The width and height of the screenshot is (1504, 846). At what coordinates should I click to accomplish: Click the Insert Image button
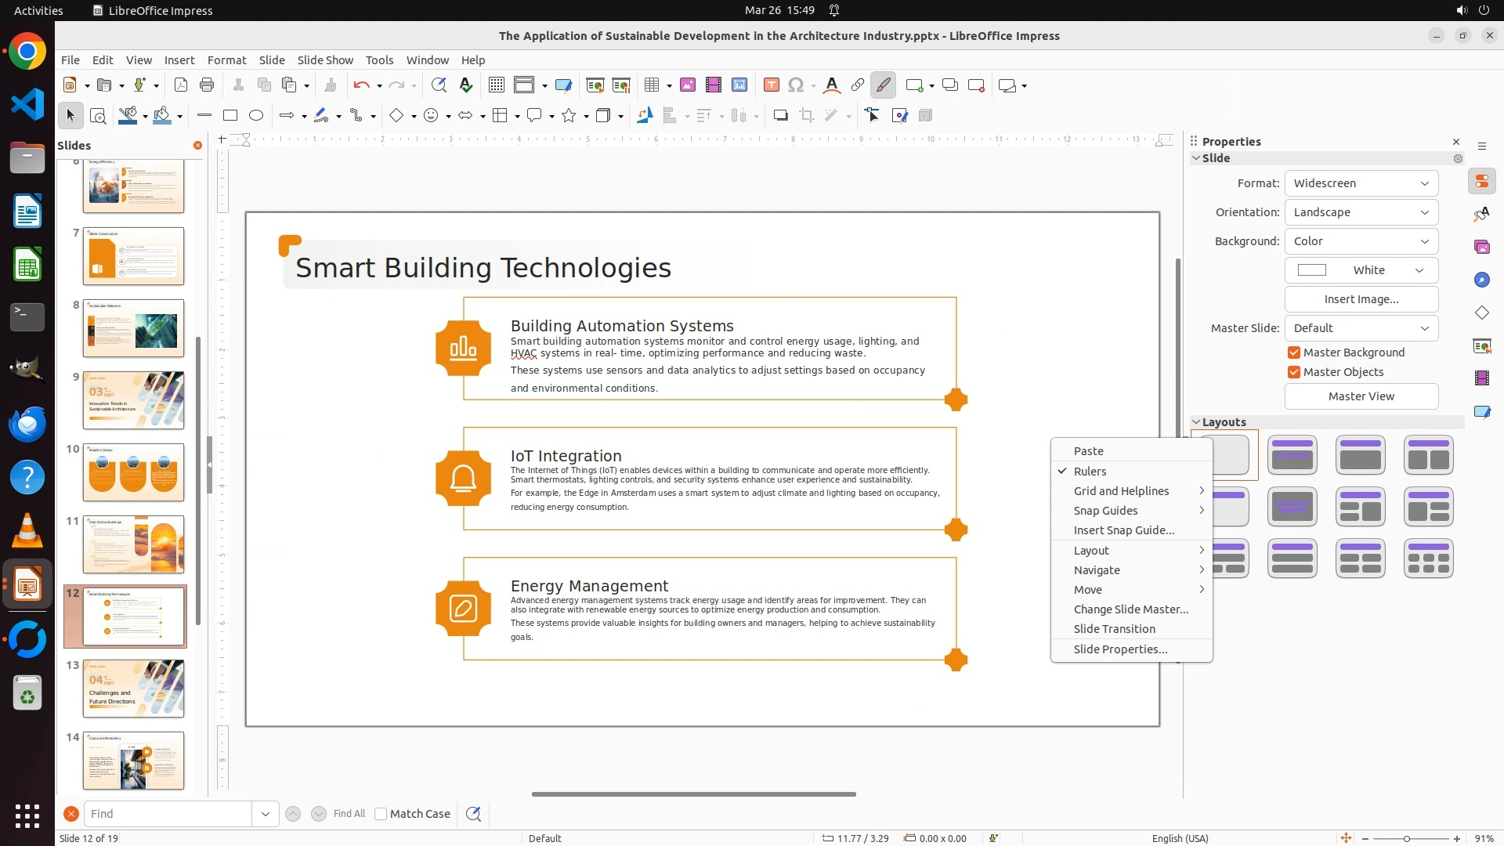(x=1361, y=299)
